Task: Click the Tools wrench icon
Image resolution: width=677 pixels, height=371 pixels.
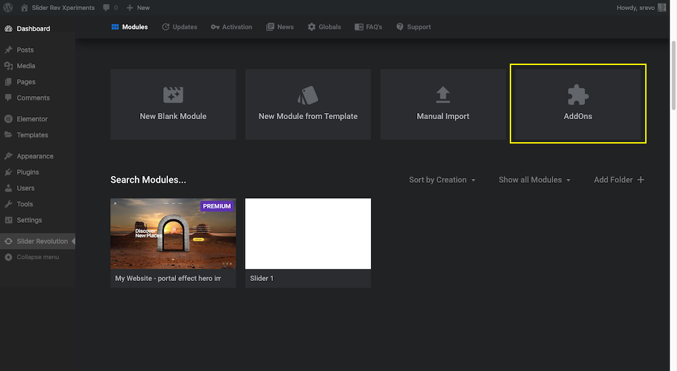Action: click(8, 204)
